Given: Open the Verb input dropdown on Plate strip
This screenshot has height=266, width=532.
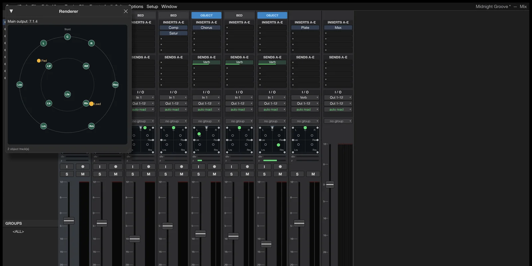Looking at the screenshot, I should tap(305, 98).
